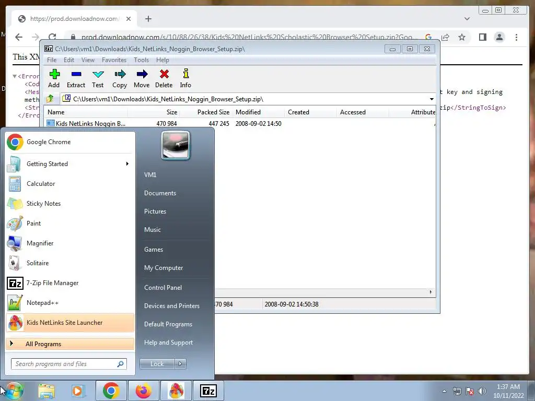
Task: Open Action Center flag icon in tray
Action: click(470, 391)
